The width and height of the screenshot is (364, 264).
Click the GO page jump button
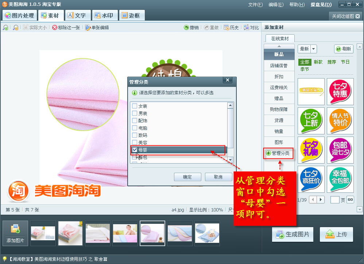point(350,200)
